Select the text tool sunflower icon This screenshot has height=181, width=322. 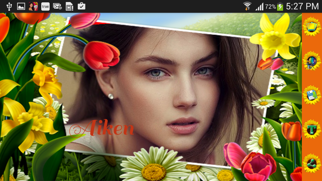click(x=312, y=129)
